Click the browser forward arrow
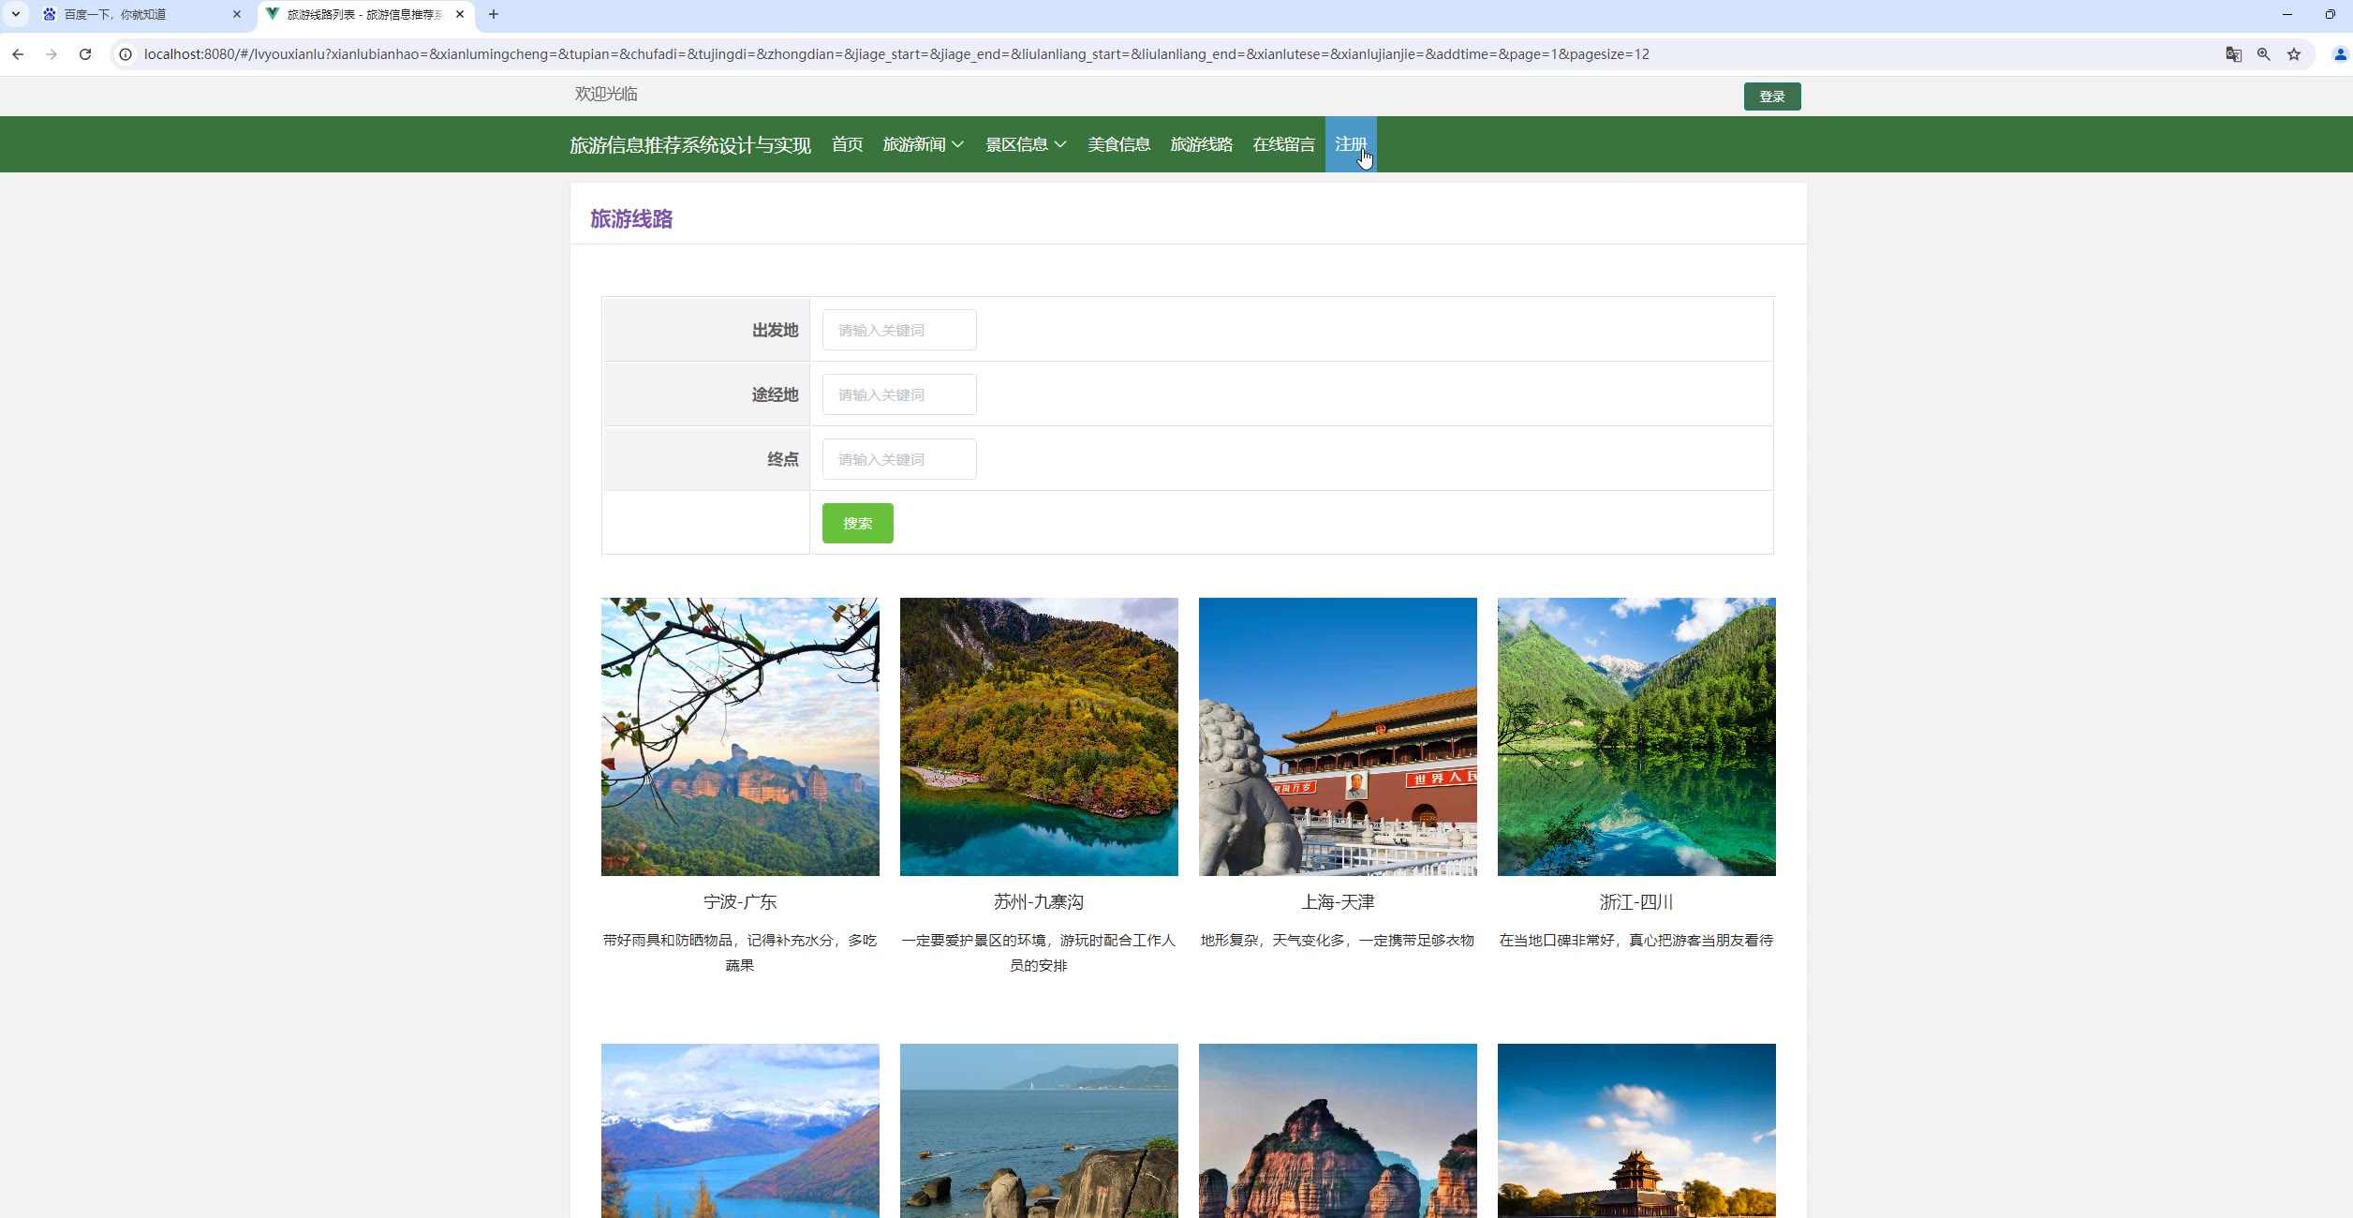This screenshot has height=1218, width=2353. pos(52,54)
